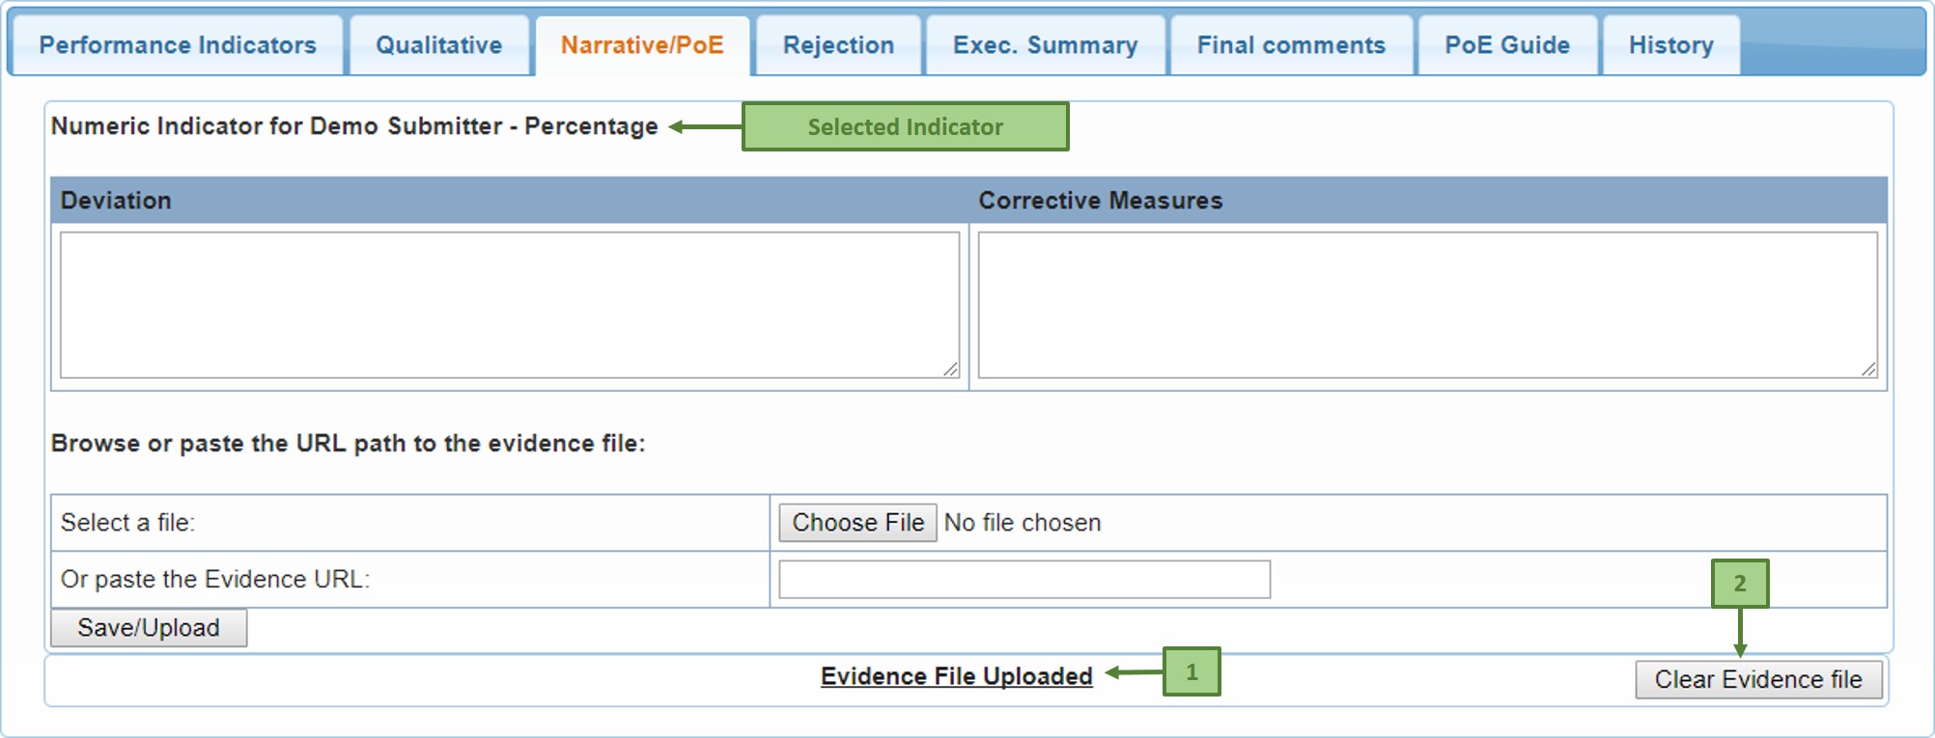Click the resize handle of Deviation box
Screen dimensions: 1935x738
pyautogui.click(x=951, y=369)
